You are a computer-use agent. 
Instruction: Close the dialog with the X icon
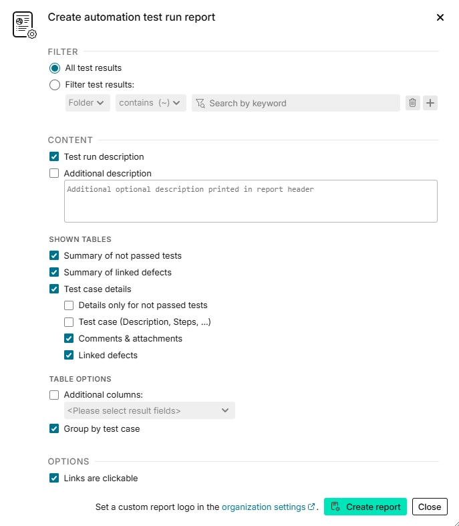coord(440,17)
